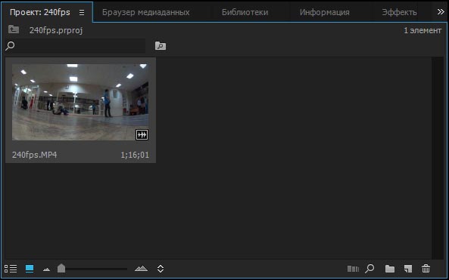Image resolution: width=449 pixels, height=280 pixels.
Task: Create new search bin from query icon
Action: click(161, 46)
